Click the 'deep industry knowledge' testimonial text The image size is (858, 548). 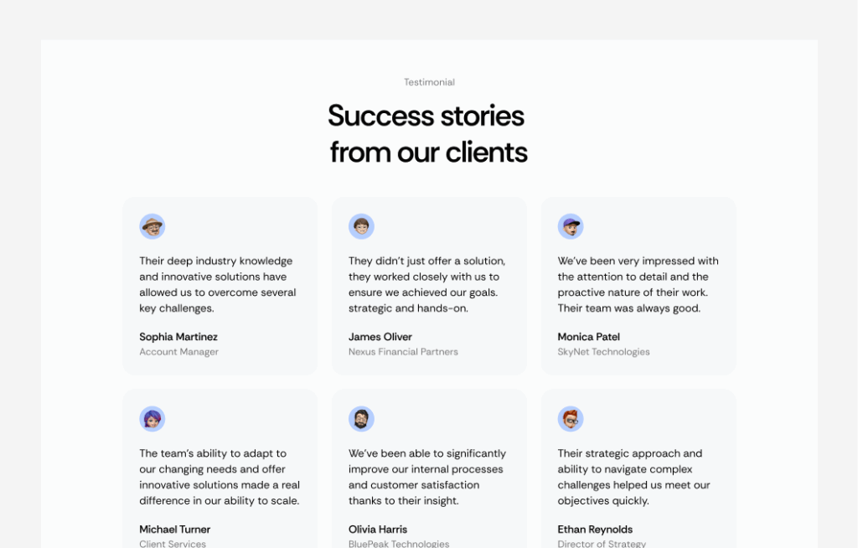218,284
